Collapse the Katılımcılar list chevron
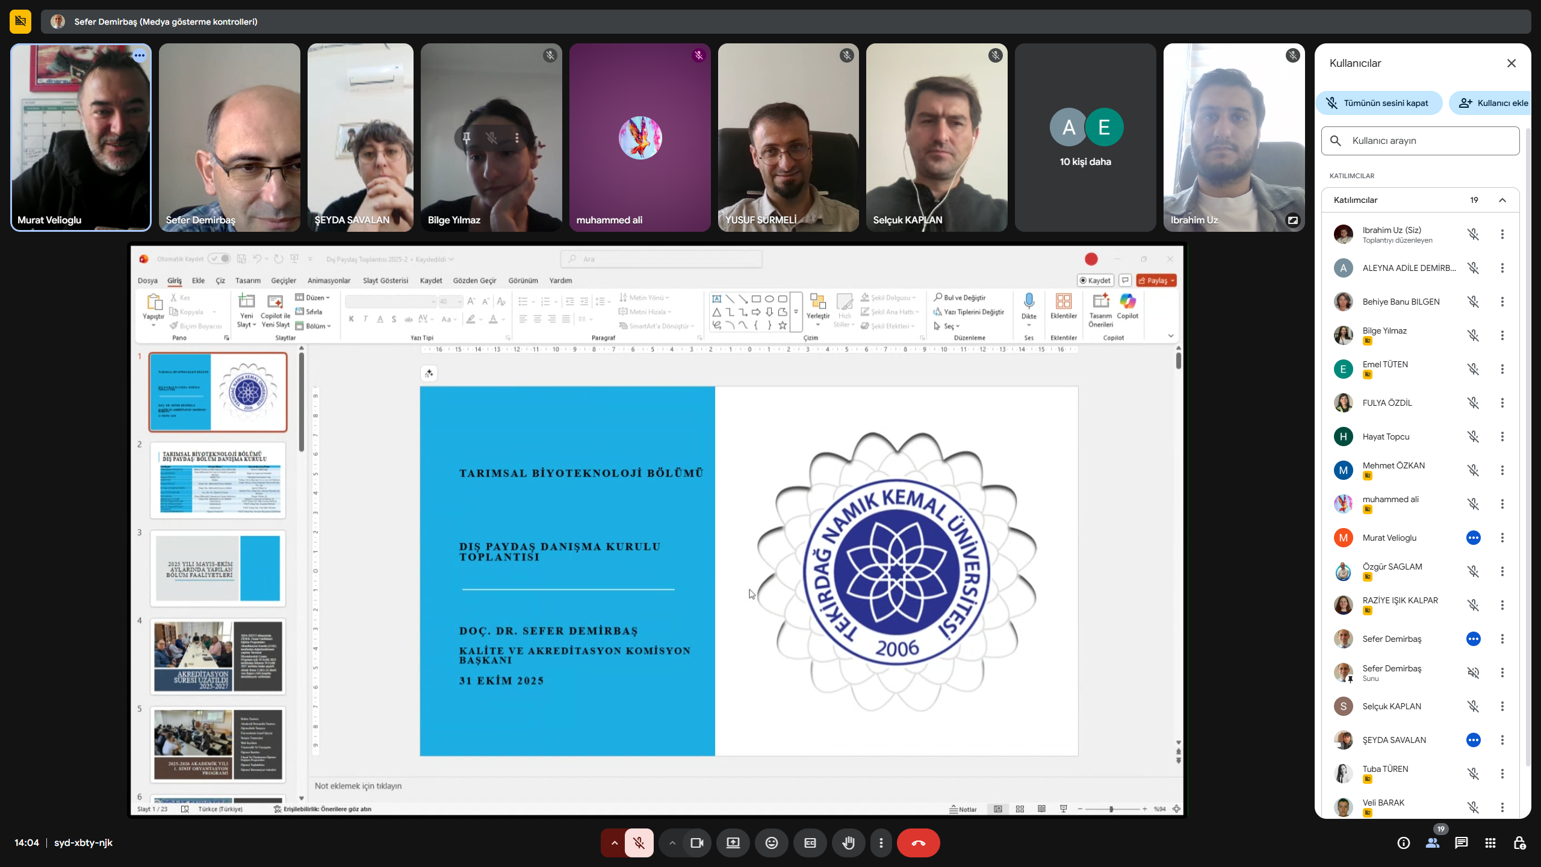Screen dimensions: 1541x867 [1502, 200]
